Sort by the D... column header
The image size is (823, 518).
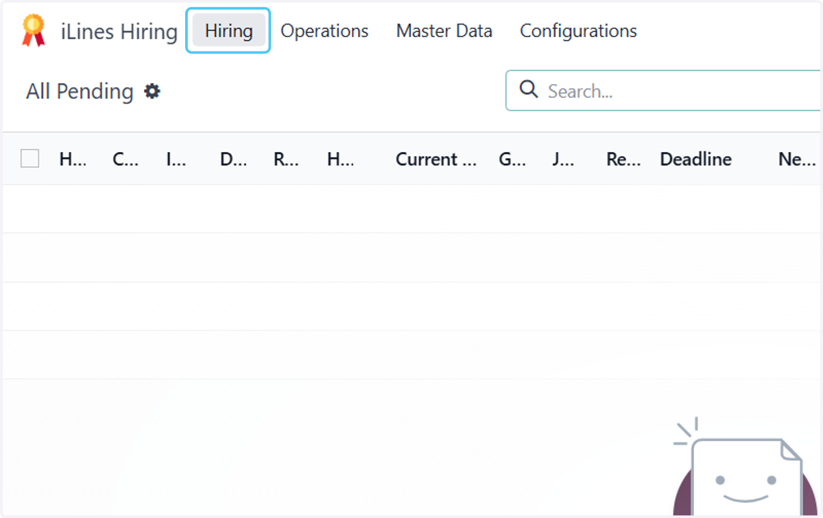233,159
